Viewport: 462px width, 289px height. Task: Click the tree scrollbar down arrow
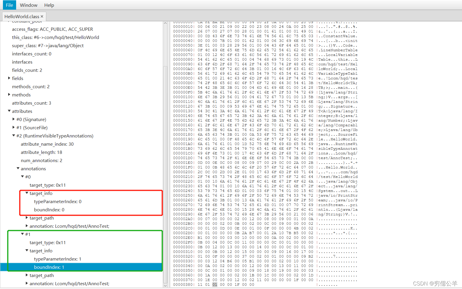[165, 285]
